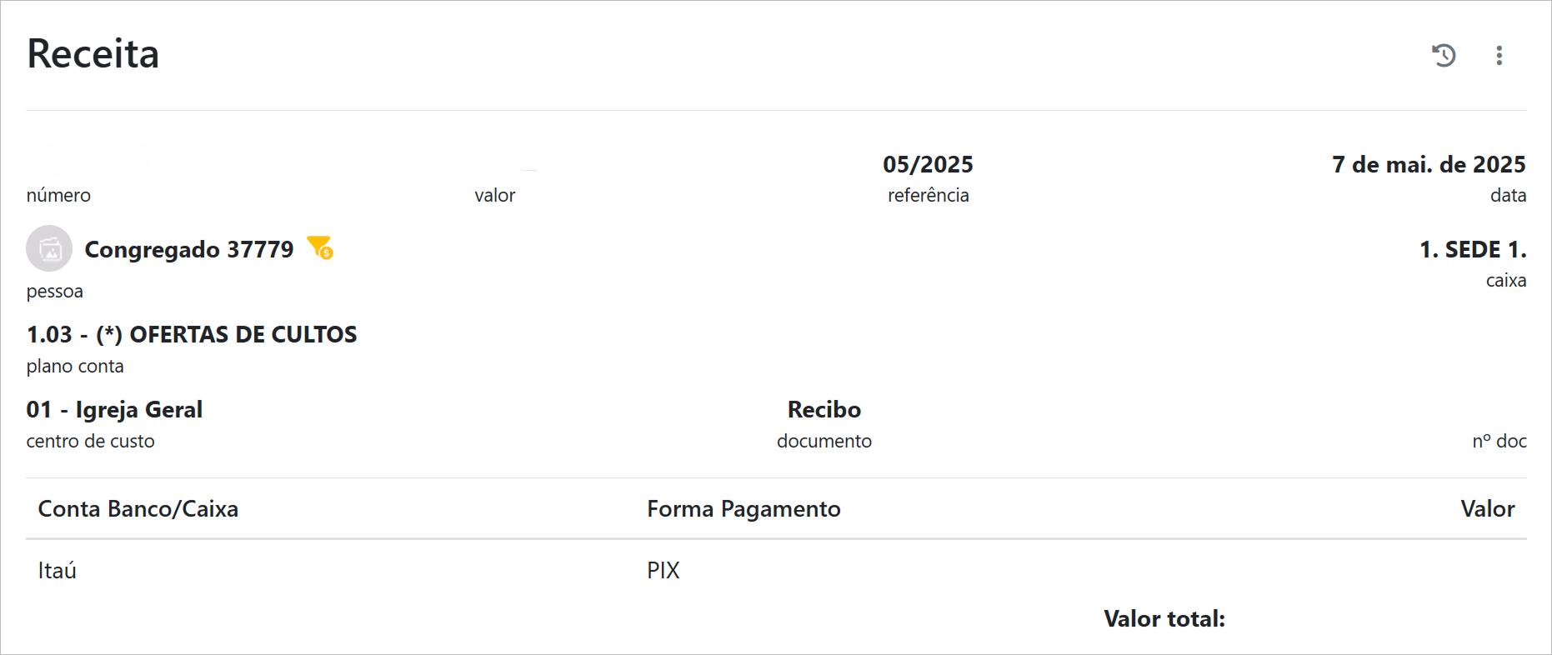Open the Congregado 37779 person link
The height and width of the screenshot is (655, 1552).
(x=189, y=249)
